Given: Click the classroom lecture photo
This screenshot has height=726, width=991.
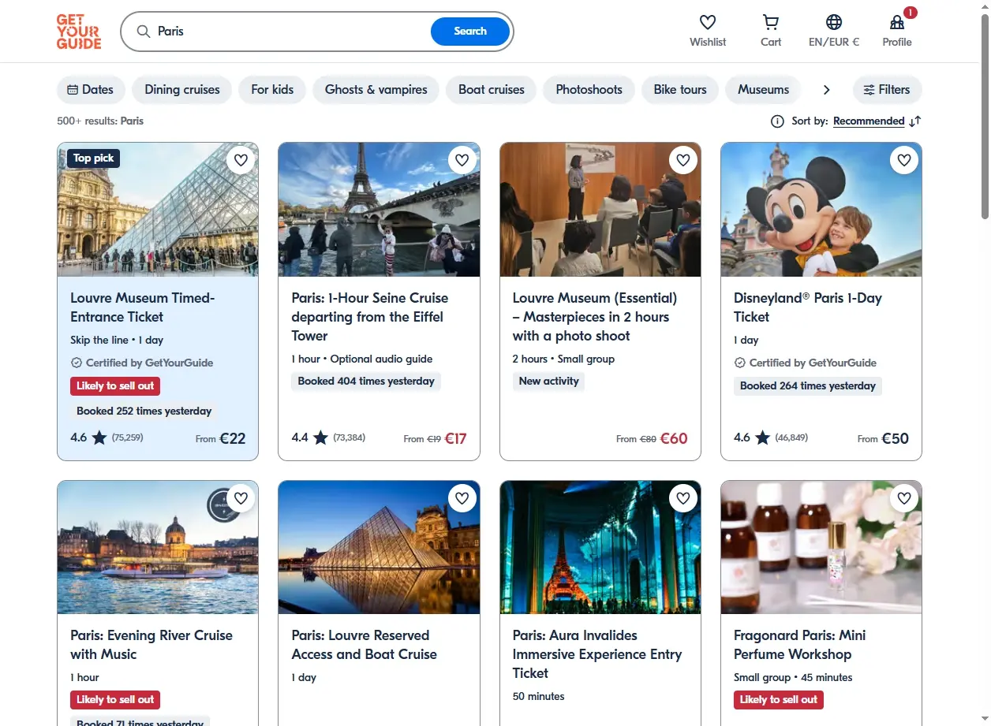Looking at the screenshot, I should pos(600,210).
